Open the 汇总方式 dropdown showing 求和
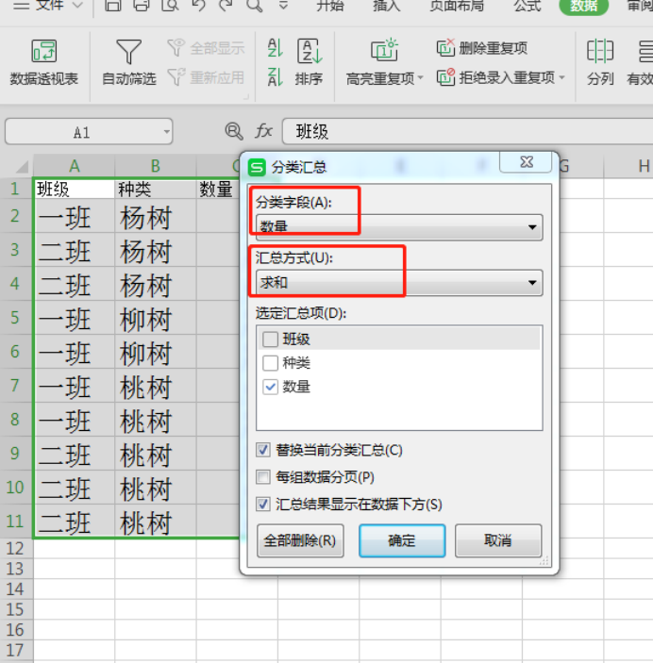This screenshot has height=663, width=653. click(399, 282)
